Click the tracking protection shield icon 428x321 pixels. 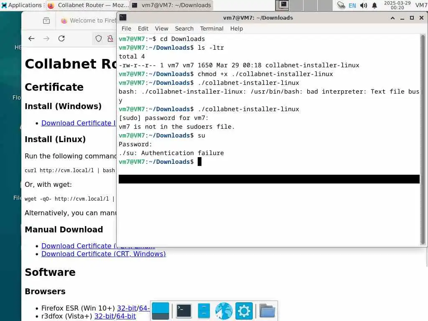click(99, 38)
